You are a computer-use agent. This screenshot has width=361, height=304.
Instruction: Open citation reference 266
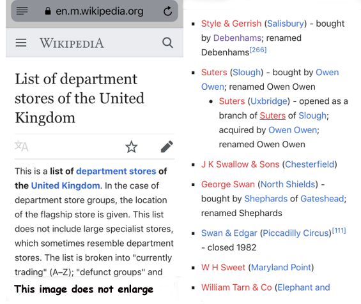tap(258, 50)
